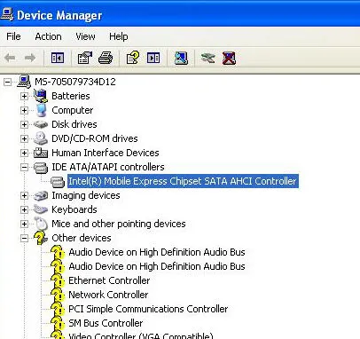This screenshot has width=360, height=339.
Task: Open the Help menu
Action: [x=119, y=36]
